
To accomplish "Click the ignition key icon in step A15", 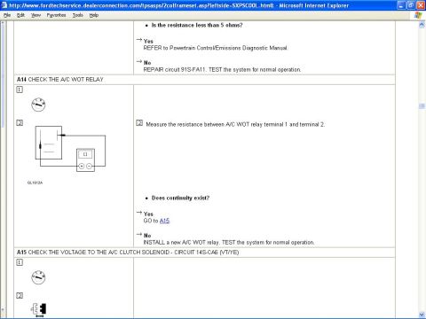I will [x=38, y=277].
